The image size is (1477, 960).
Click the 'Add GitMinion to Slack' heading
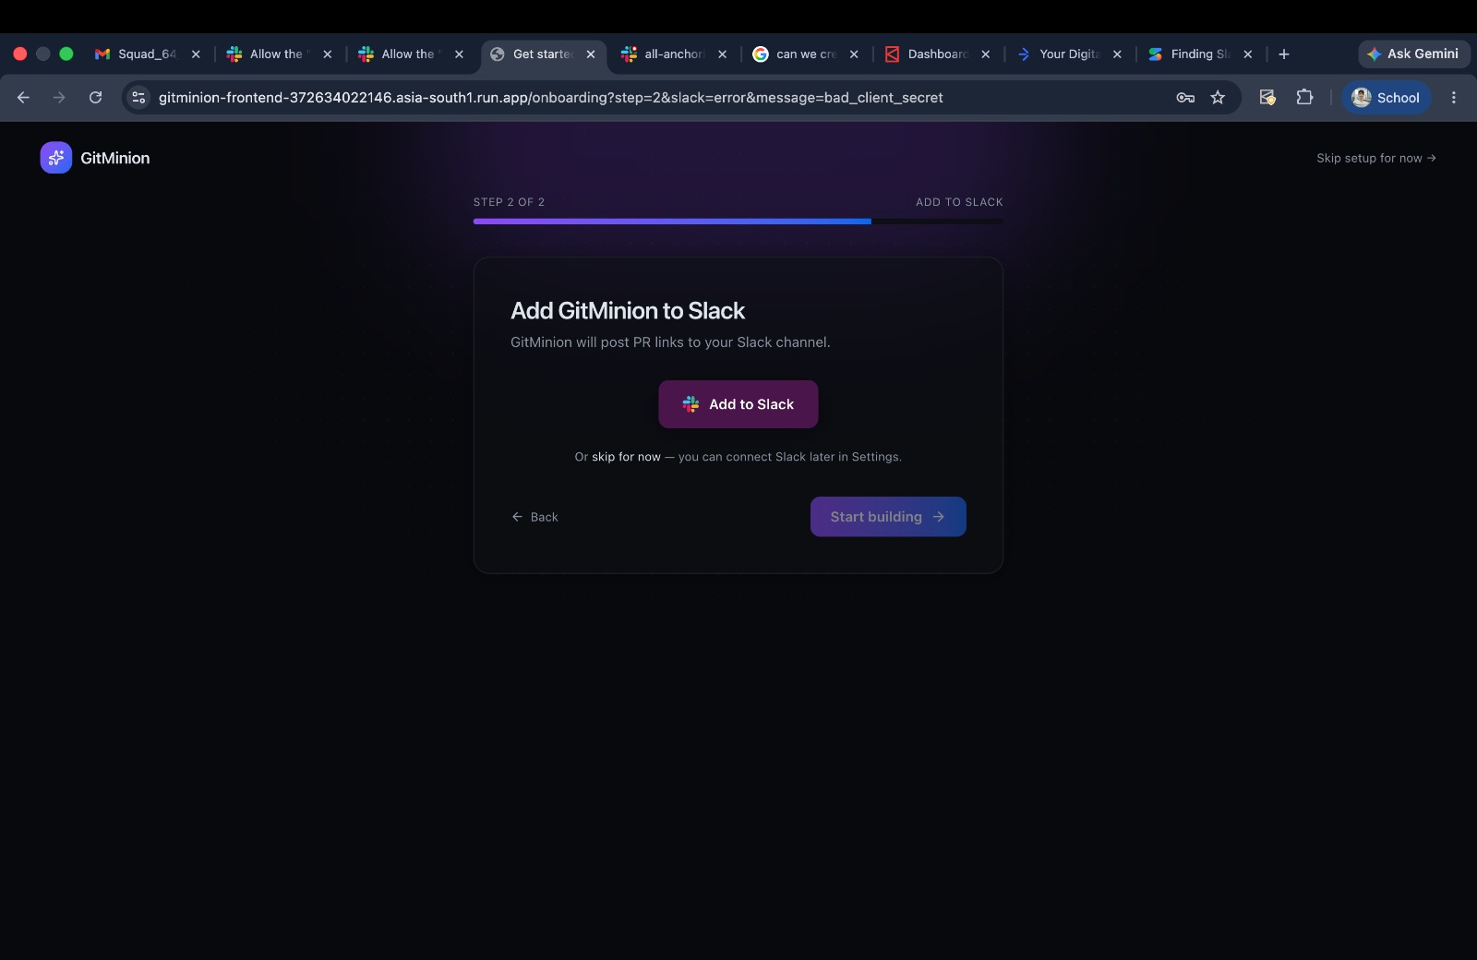coord(628,311)
